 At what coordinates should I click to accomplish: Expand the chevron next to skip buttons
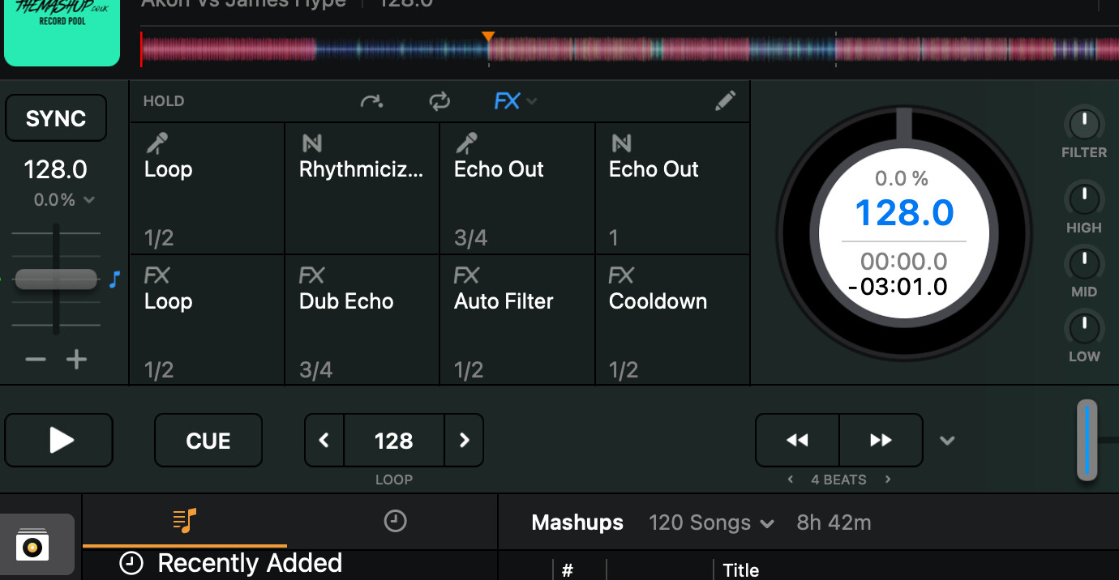(x=947, y=441)
